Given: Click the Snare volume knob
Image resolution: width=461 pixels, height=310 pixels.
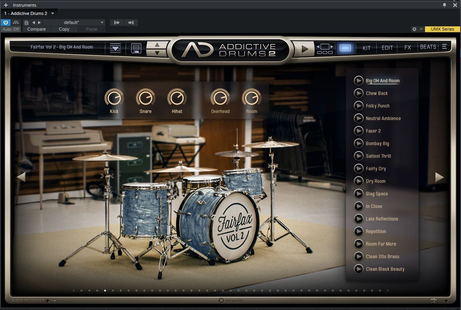Looking at the screenshot, I should [146, 98].
